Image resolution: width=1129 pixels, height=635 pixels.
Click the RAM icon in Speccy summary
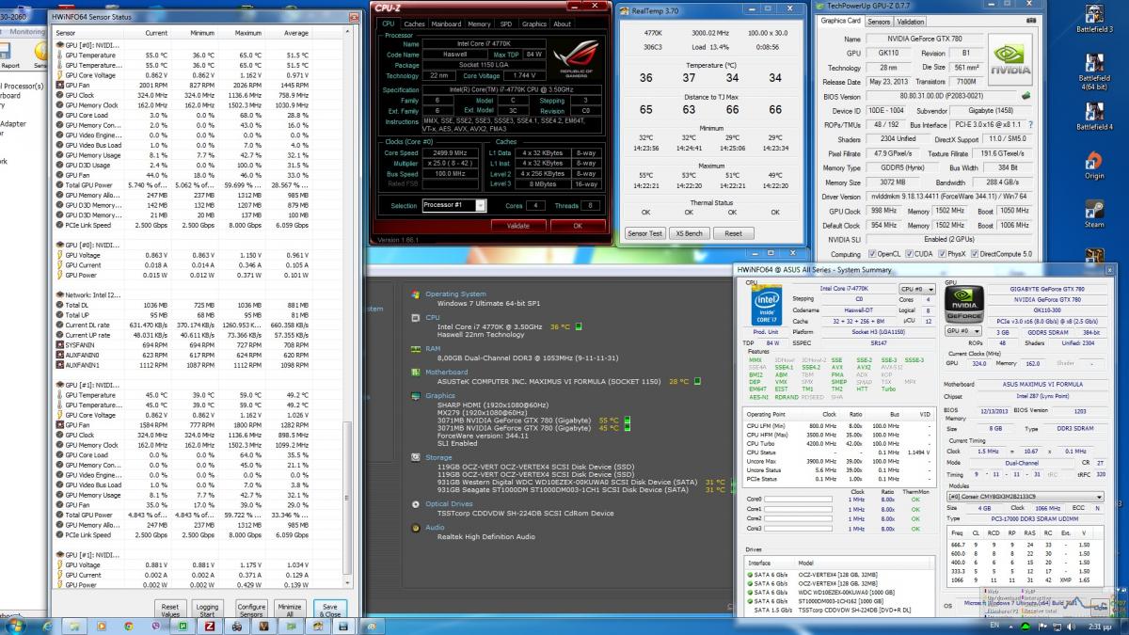coord(416,348)
